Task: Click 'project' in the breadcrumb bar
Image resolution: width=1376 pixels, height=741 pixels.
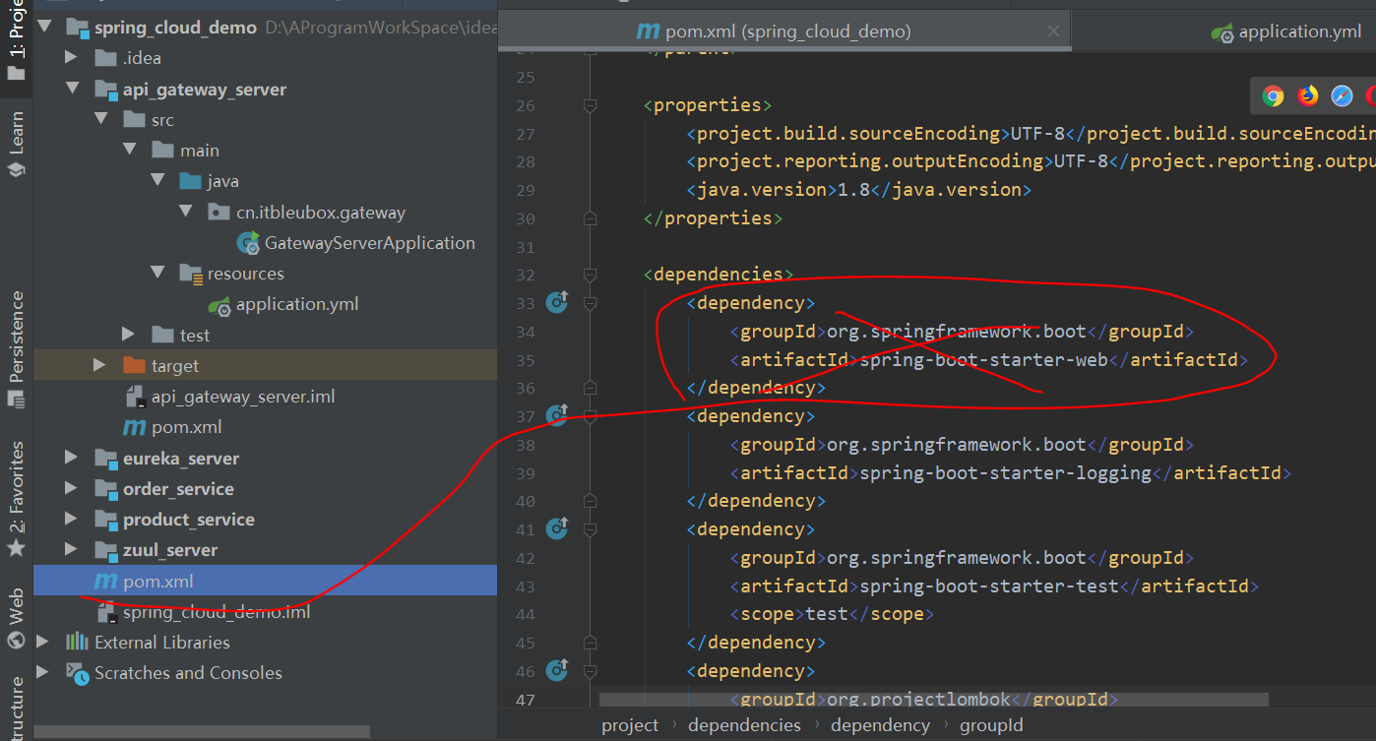Action: click(630, 725)
